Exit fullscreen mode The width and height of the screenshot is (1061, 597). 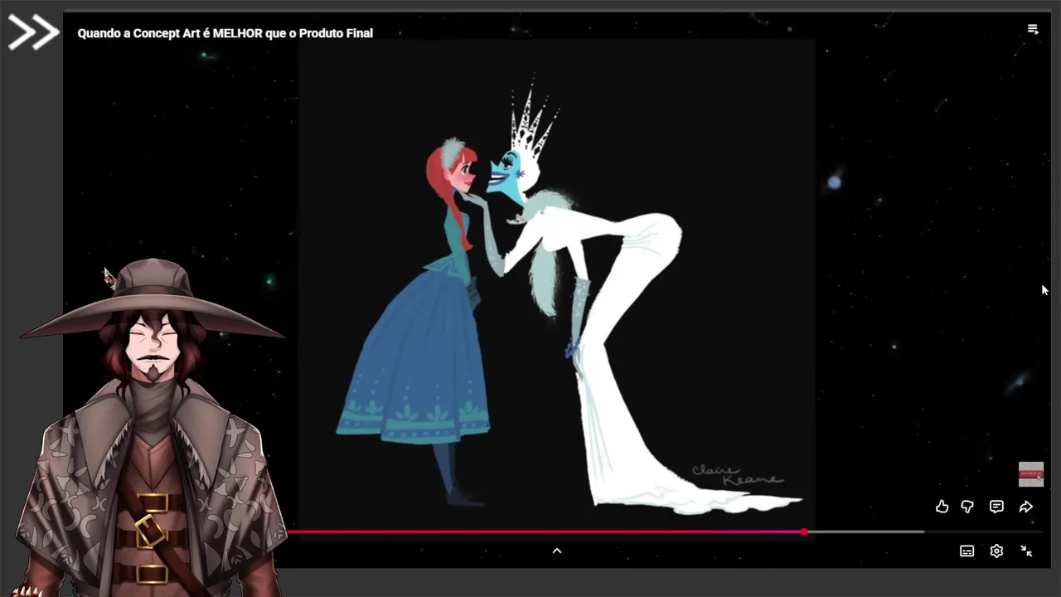click(x=1026, y=551)
